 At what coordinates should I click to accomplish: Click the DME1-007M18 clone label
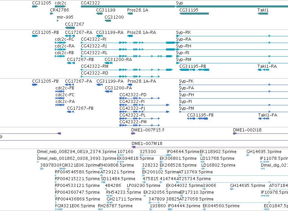(147, 144)
